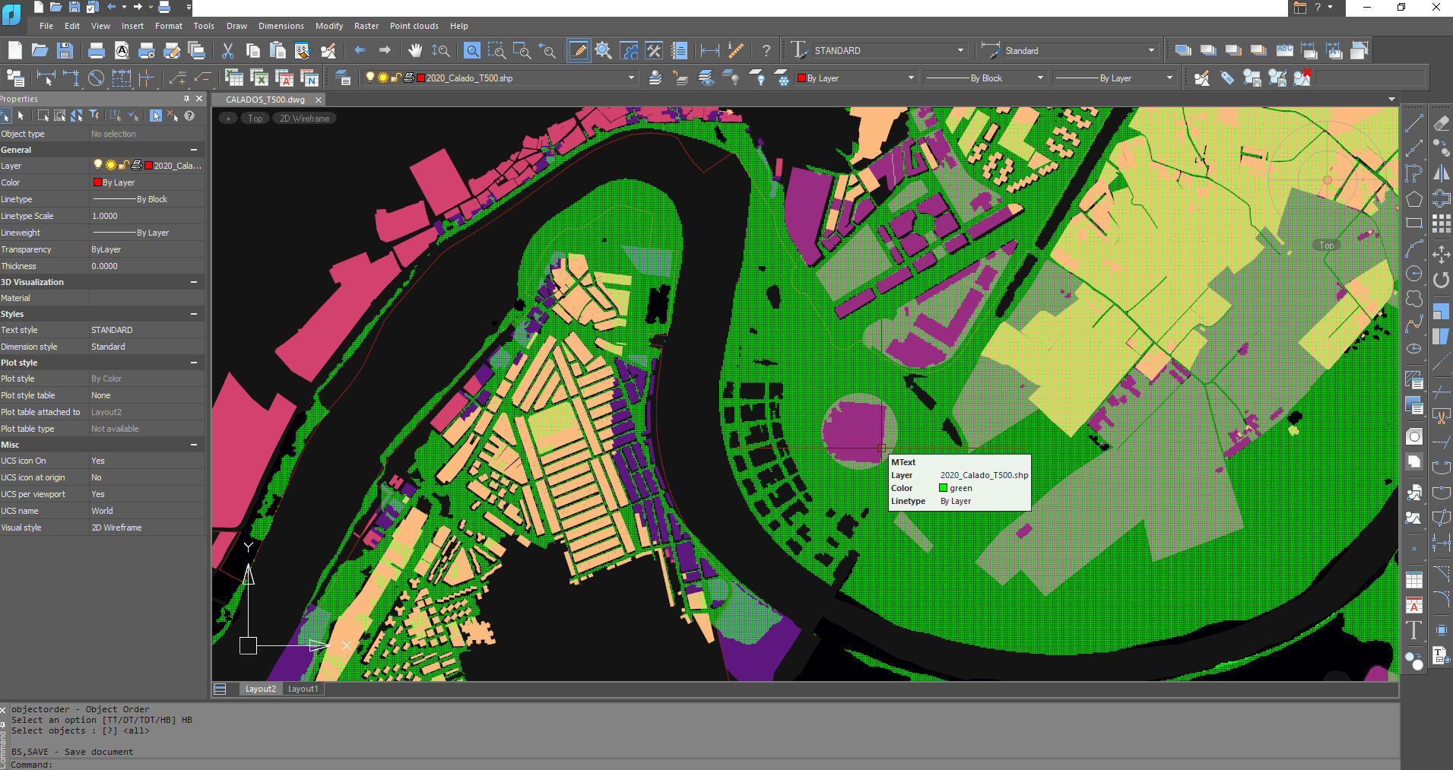
Task: Switch to the Layout1 tab
Action: tap(303, 689)
